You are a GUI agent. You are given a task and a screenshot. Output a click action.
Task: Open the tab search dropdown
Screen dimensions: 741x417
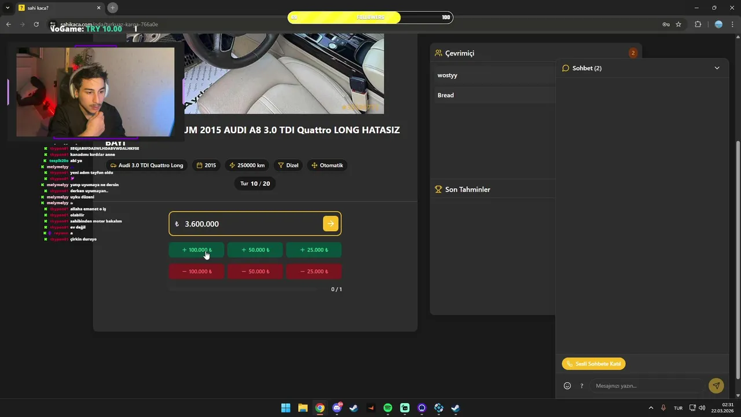(x=8, y=8)
